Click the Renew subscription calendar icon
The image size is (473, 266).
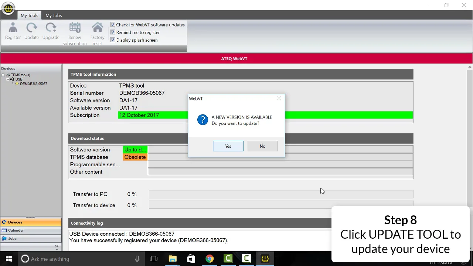click(x=75, y=28)
